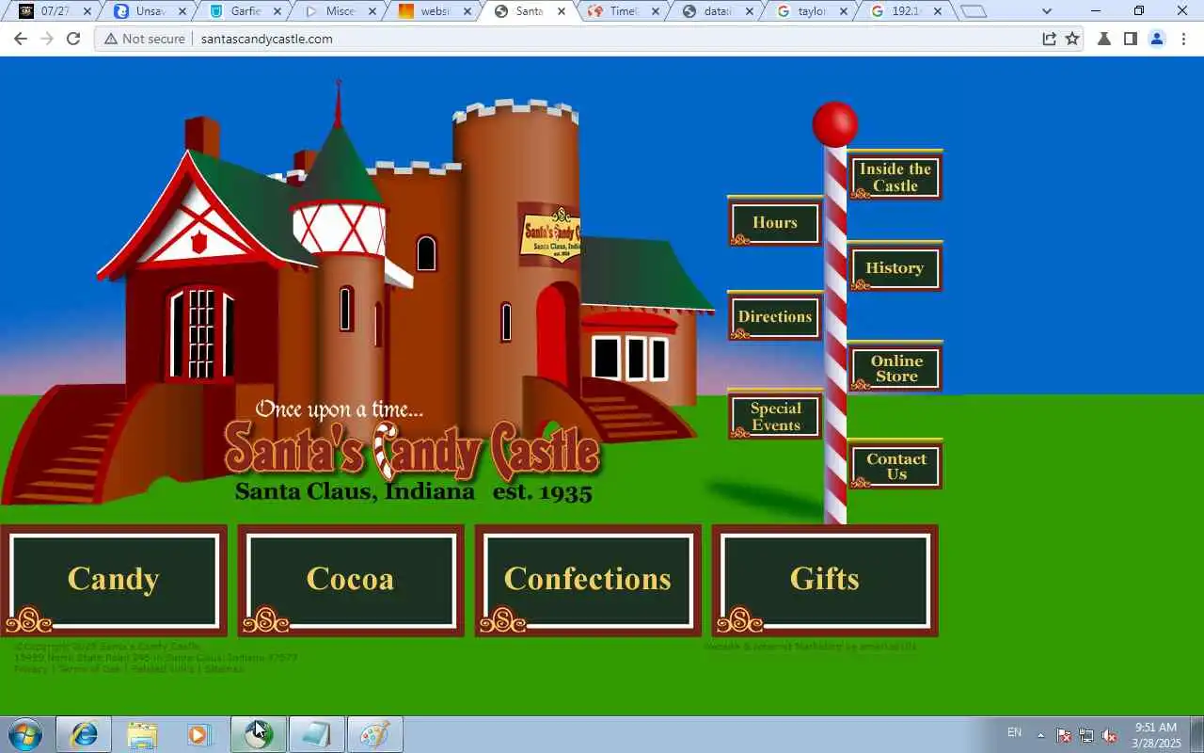Screen dimensions: 1204x753
Task: Expand the tab search dropdown arrow
Action: [1047, 11]
